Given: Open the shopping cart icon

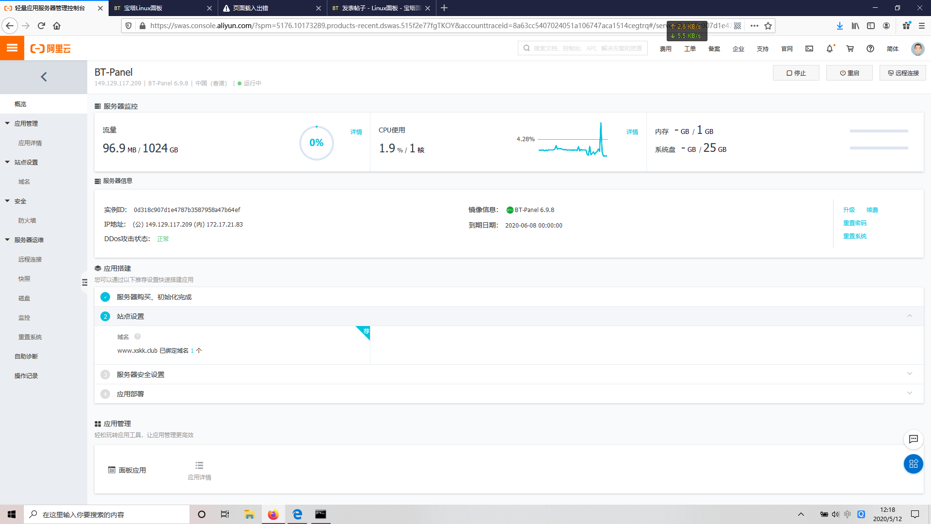Looking at the screenshot, I should [850, 49].
